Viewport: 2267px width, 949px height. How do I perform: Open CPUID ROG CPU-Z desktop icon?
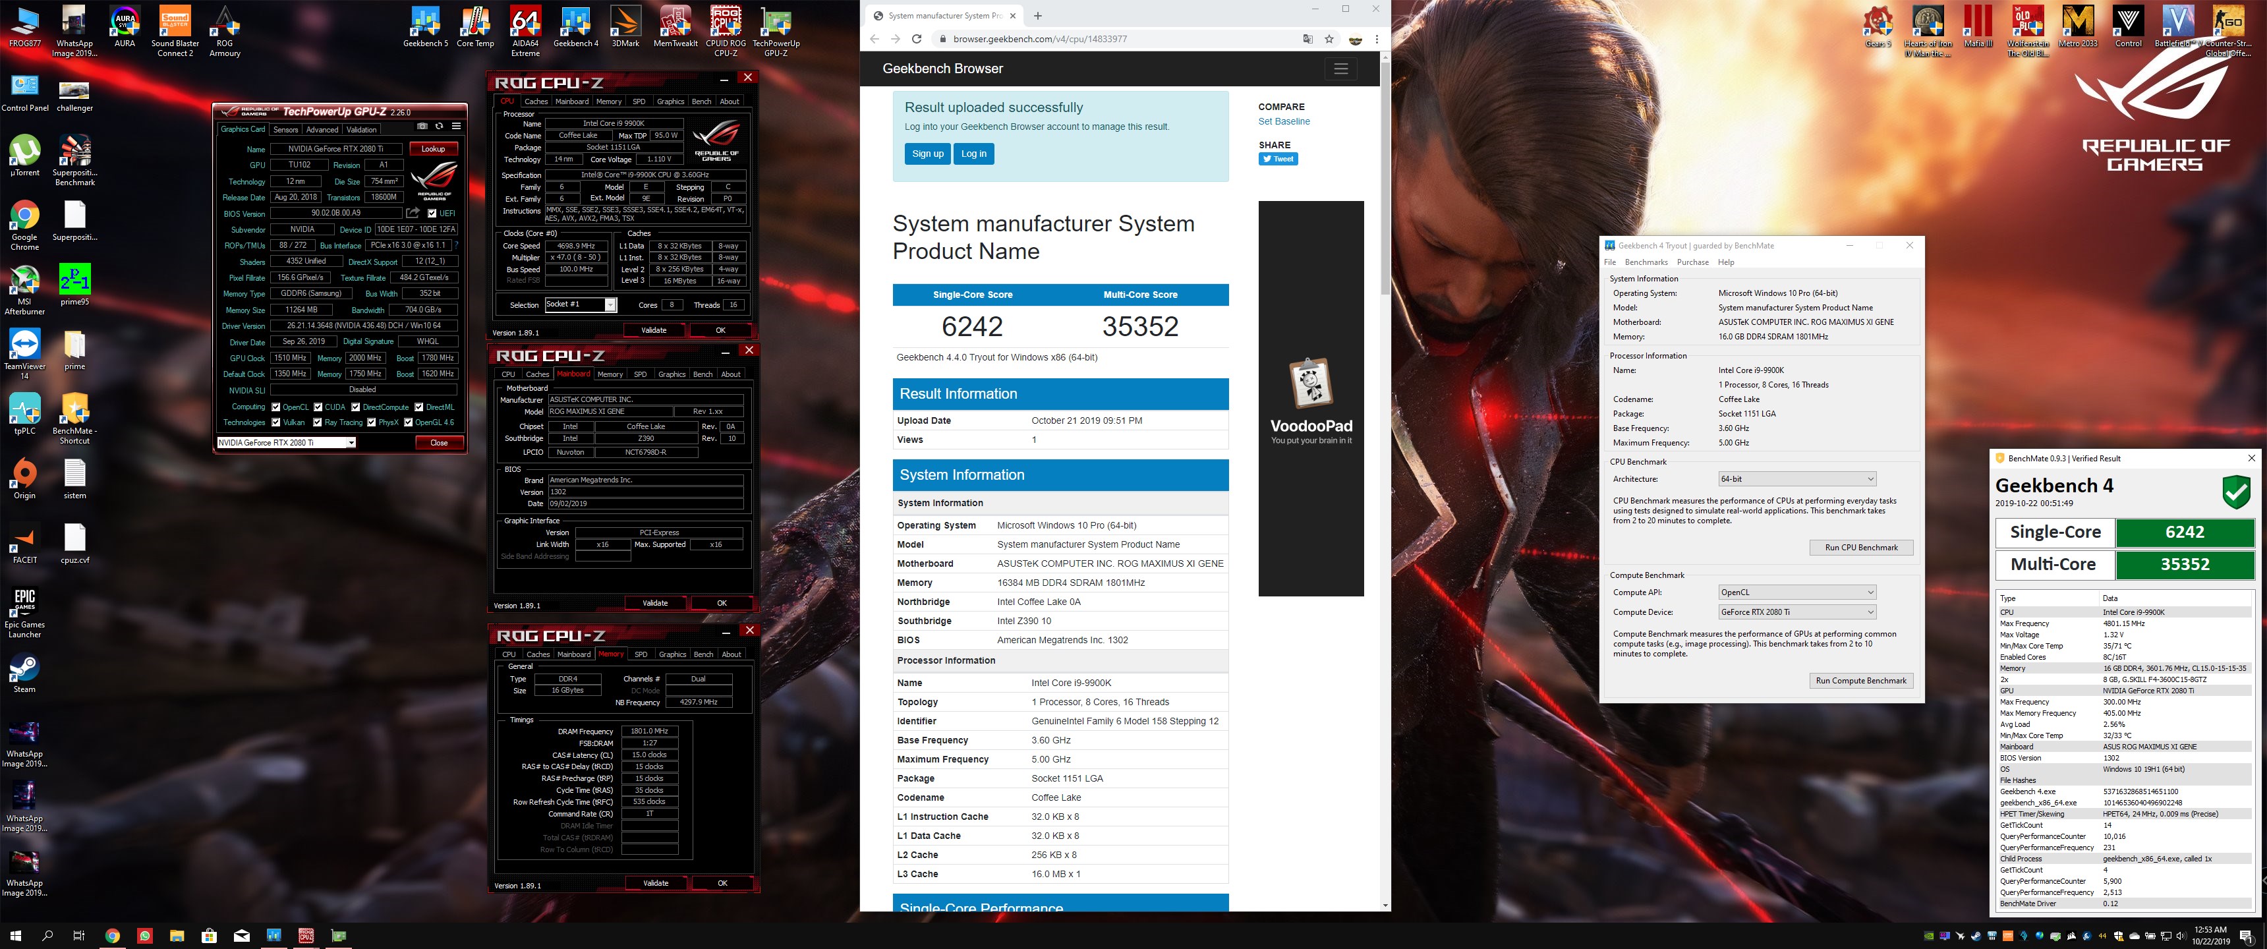tap(726, 32)
